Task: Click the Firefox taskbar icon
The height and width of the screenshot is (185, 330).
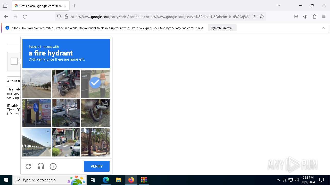Action: click(131, 180)
